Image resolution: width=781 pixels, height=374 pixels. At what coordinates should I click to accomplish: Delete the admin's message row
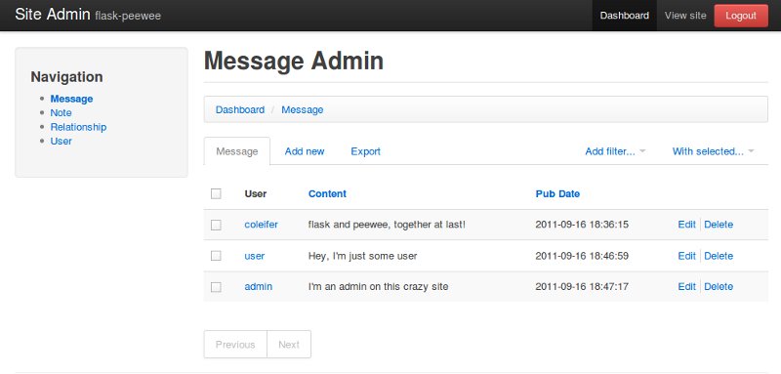click(719, 287)
